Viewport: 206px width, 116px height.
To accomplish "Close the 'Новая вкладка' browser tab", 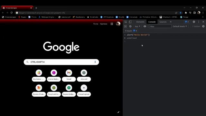I will coord(31,8).
